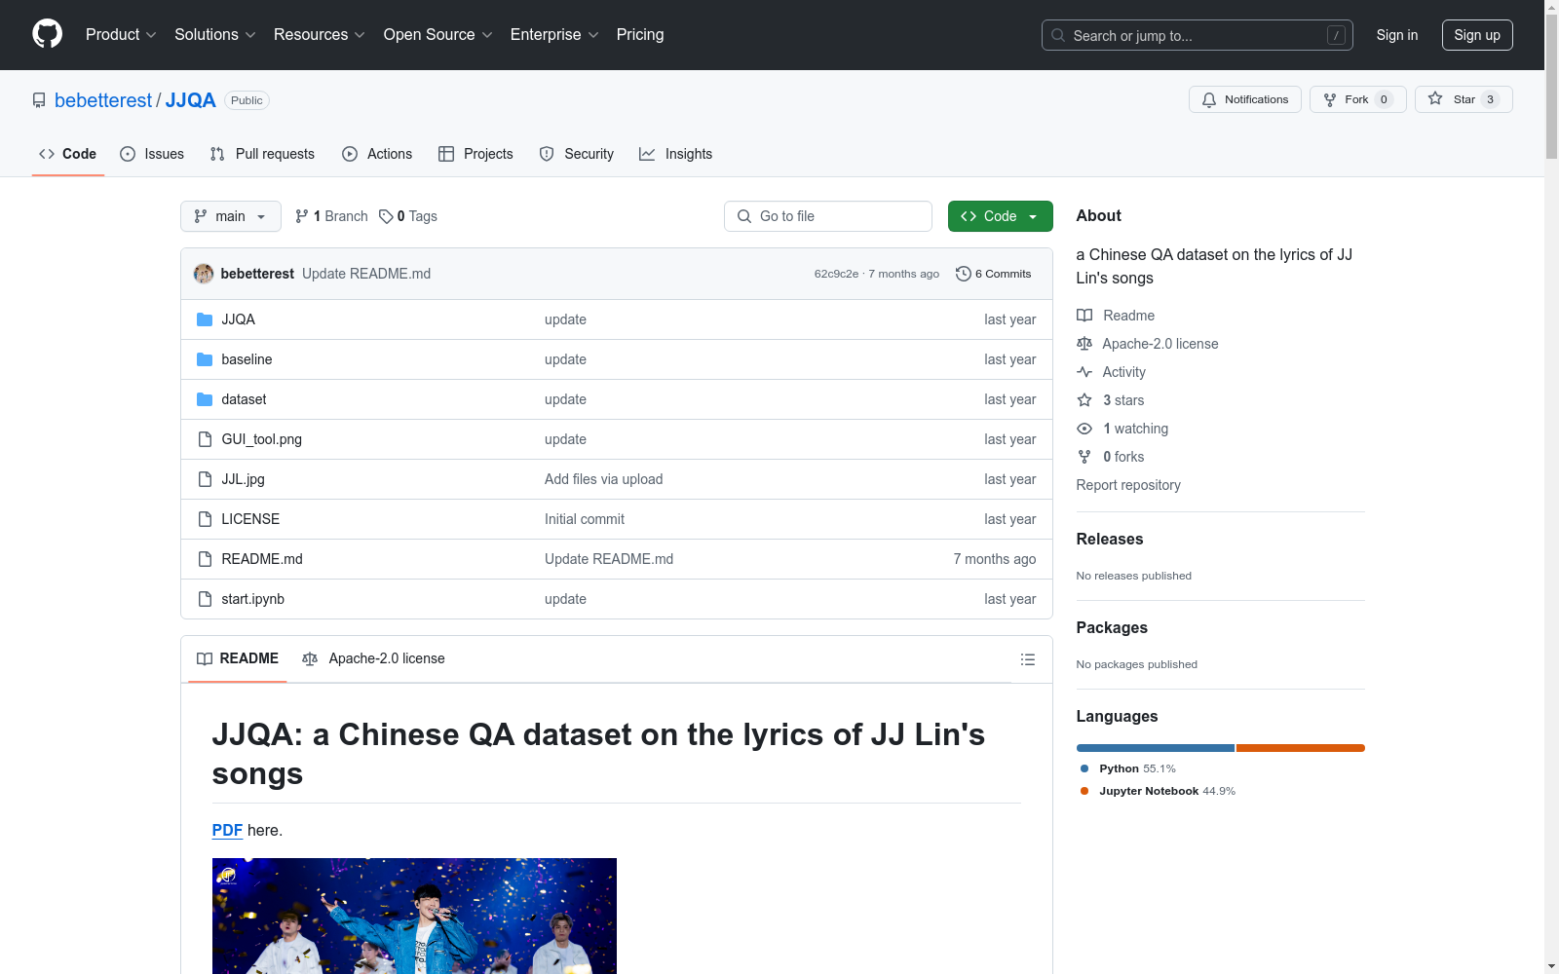Open the green Code dropdown button
Screen dimensions: 1559x974
[x=1000, y=216]
